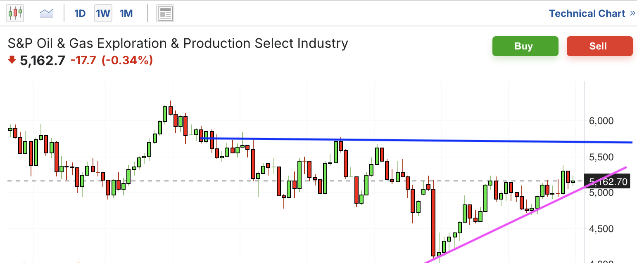This screenshot has height=263, width=637.
Task: Select the 1D timeframe
Action: [x=80, y=14]
